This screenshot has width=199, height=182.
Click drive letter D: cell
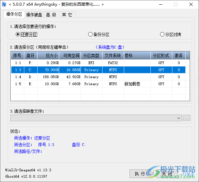tap(31, 77)
